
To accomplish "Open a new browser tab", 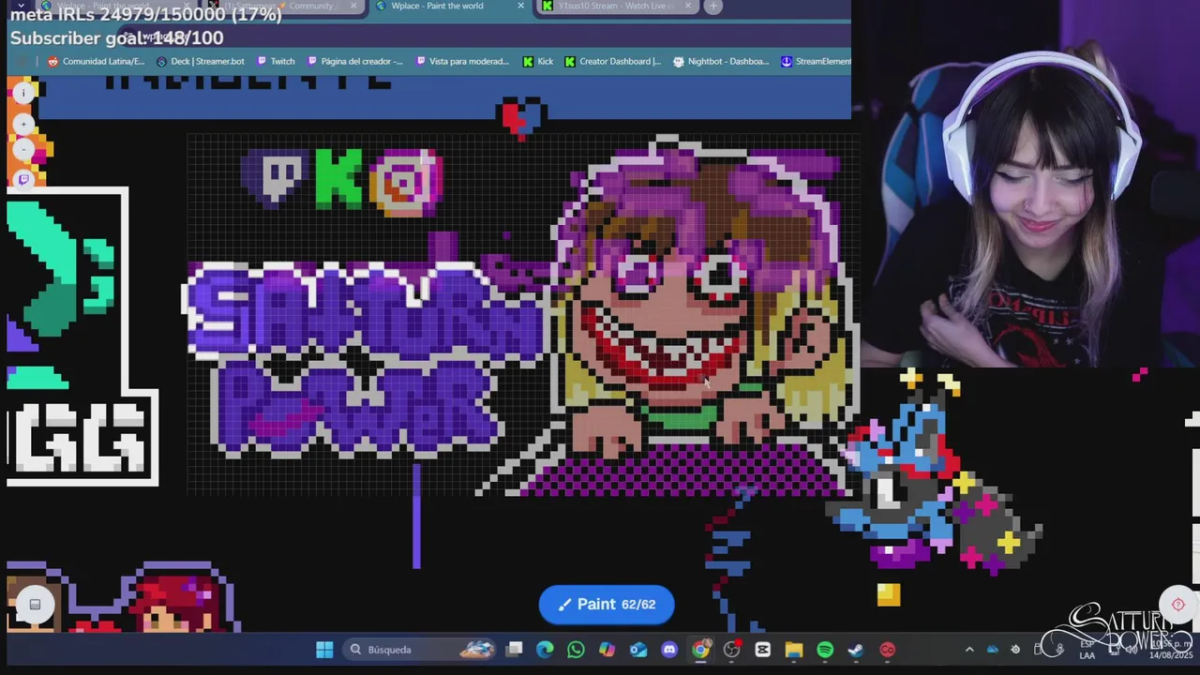I will pos(712,7).
